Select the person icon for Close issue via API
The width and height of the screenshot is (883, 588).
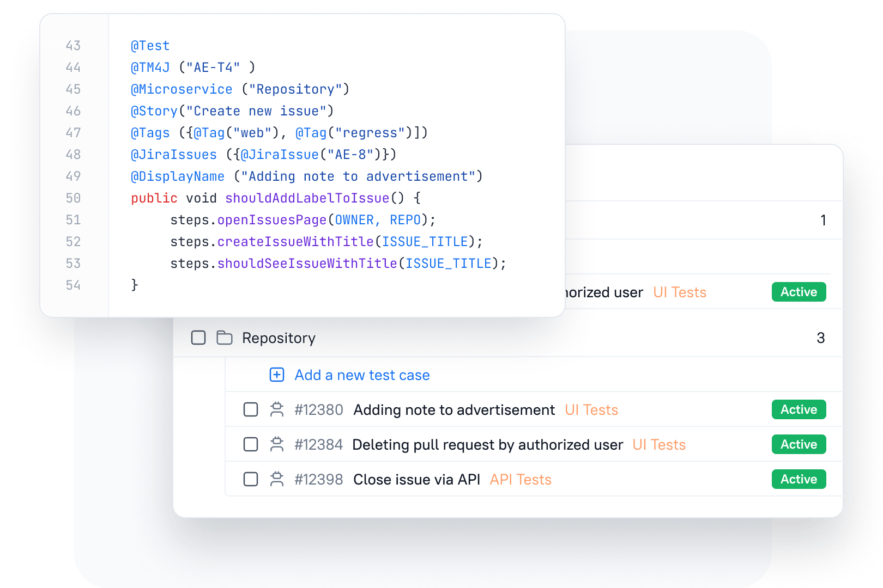[278, 479]
